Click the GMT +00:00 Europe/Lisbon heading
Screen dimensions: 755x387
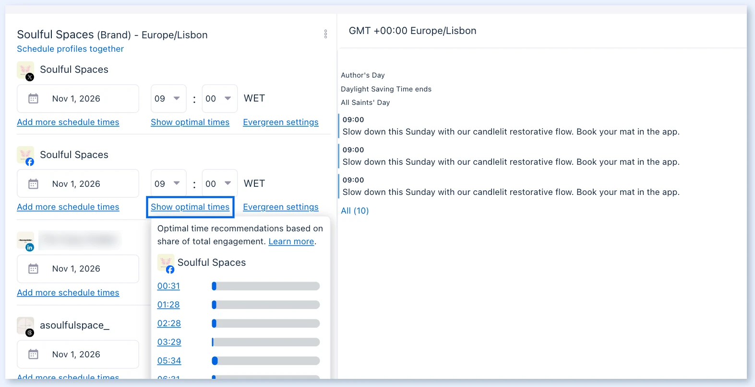[412, 31]
